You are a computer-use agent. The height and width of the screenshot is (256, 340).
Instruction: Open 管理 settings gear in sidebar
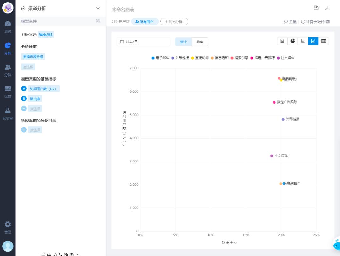8,227
